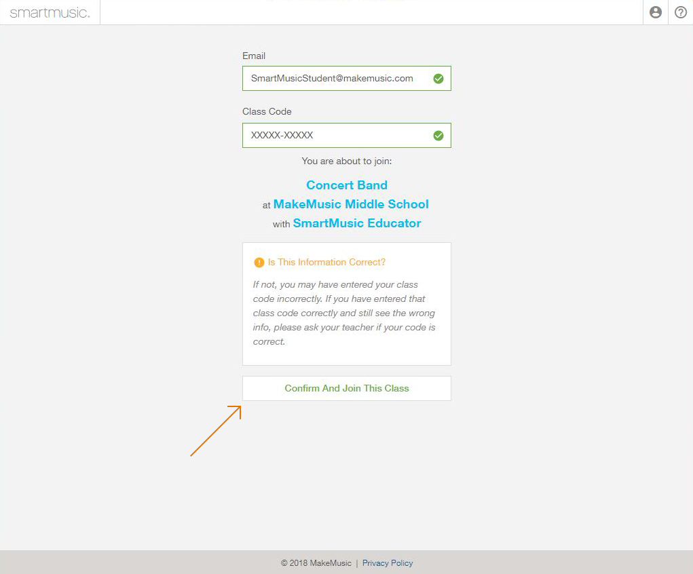Click the MakeMusic Middle School name
The width and height of the screenshot is (693, 574).
click(351, 204)
